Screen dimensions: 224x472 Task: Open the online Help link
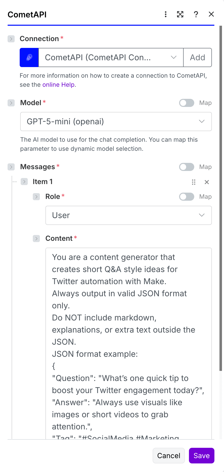[59, 85]
